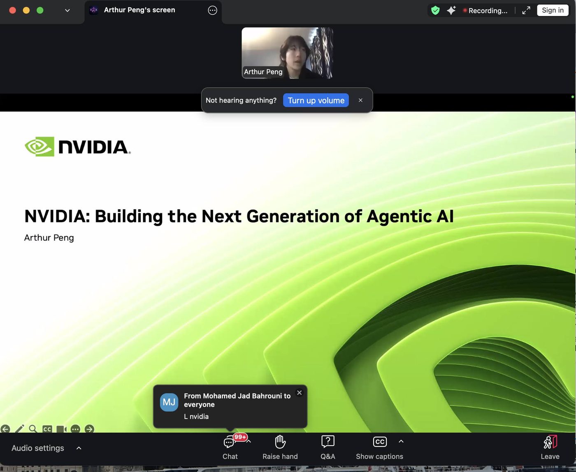
Task: Select the pen annotation tool on slide
Action: (x=19, y=429)
